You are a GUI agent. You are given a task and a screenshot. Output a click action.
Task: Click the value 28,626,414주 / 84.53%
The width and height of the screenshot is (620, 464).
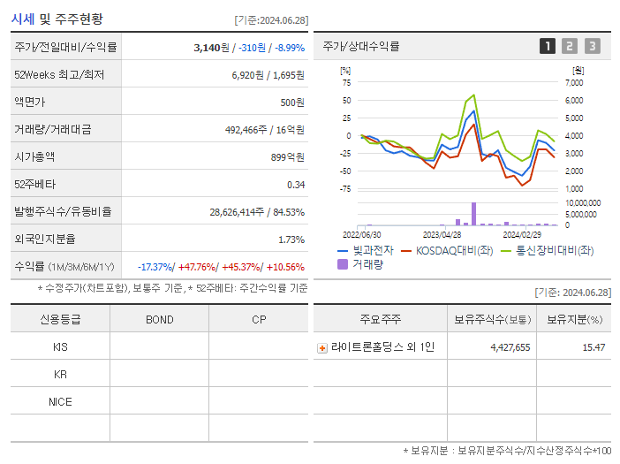[257, 212]
